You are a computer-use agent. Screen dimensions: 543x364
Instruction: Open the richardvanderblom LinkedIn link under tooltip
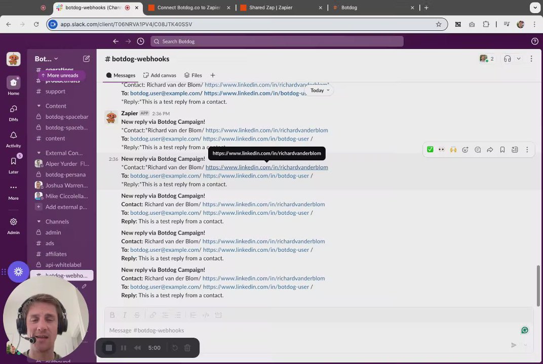(x=266, y=167)
